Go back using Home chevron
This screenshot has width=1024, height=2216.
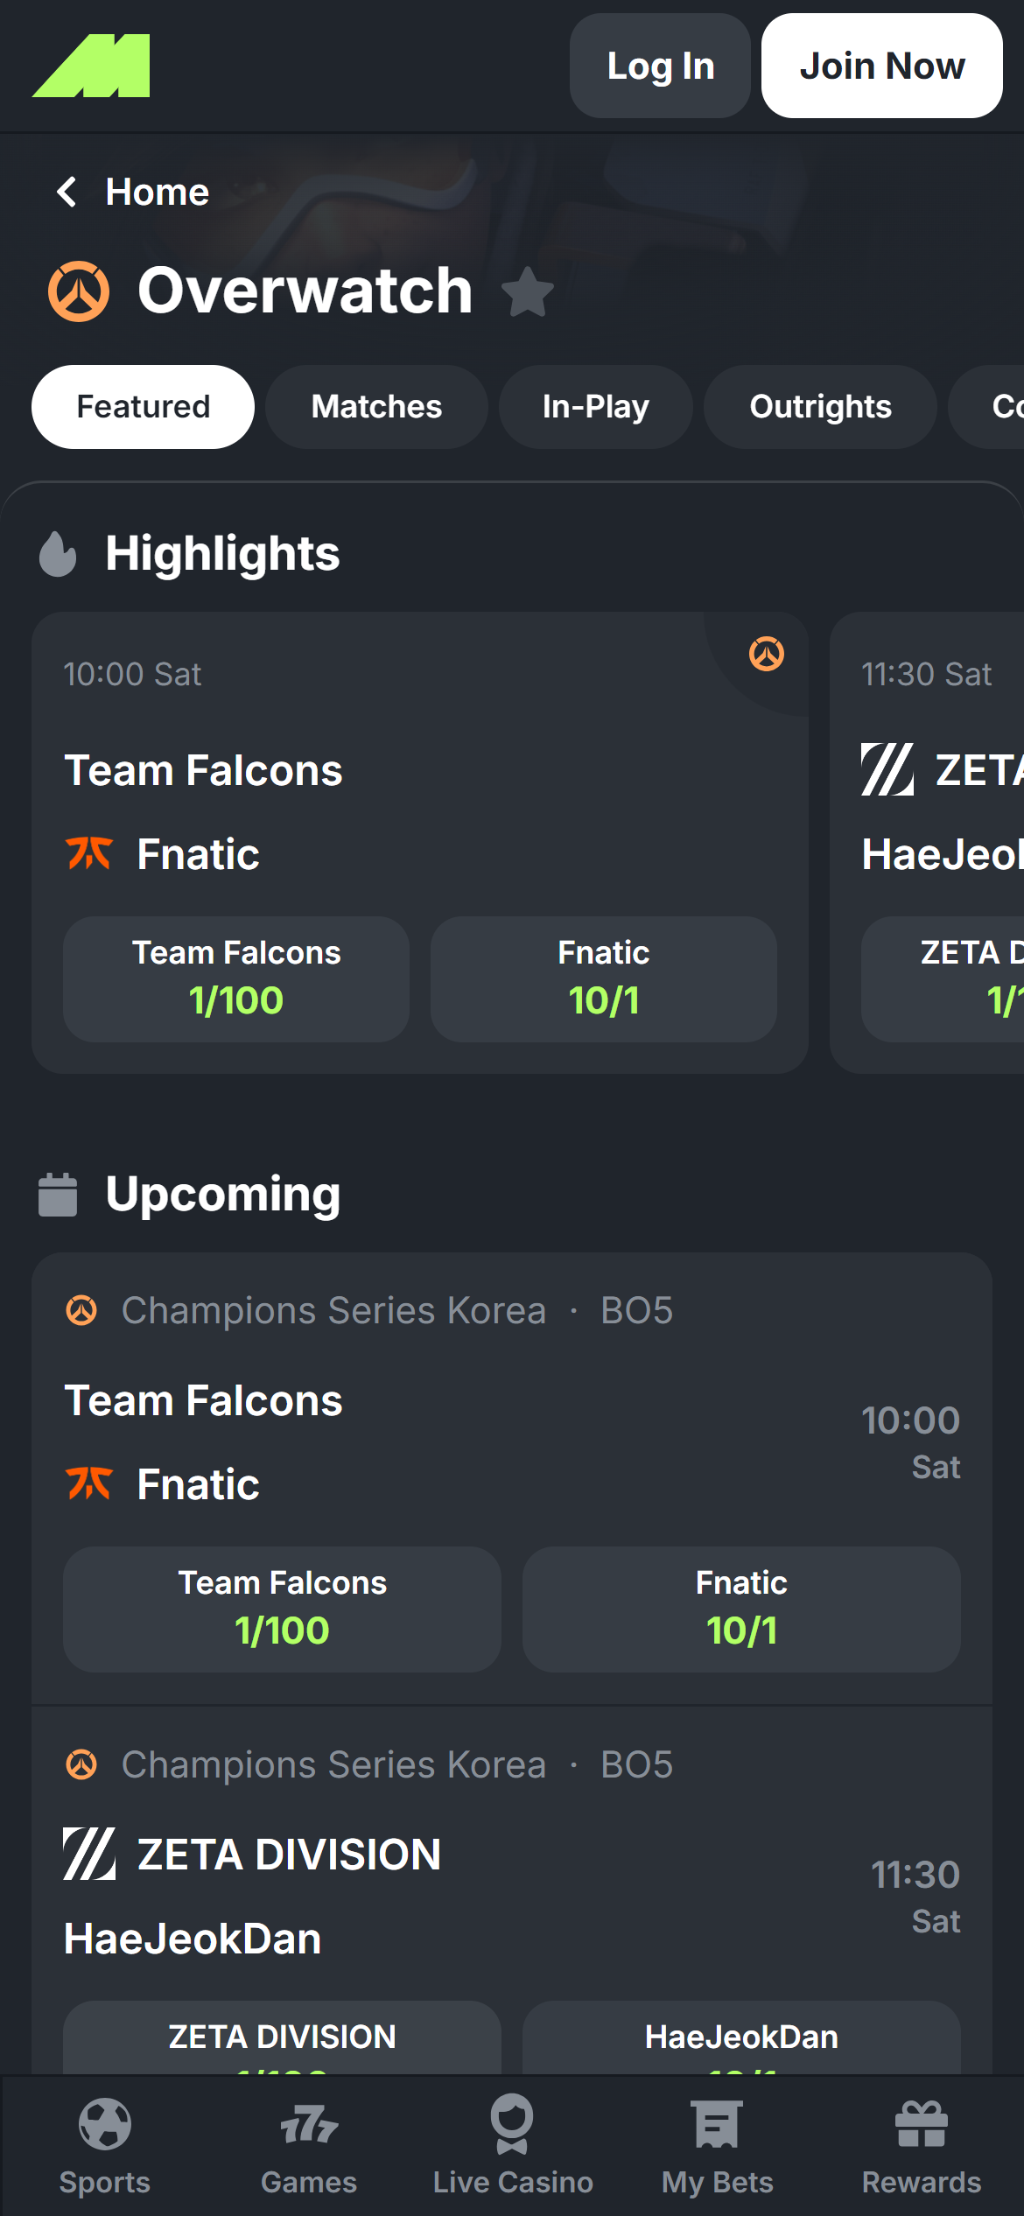67,192
